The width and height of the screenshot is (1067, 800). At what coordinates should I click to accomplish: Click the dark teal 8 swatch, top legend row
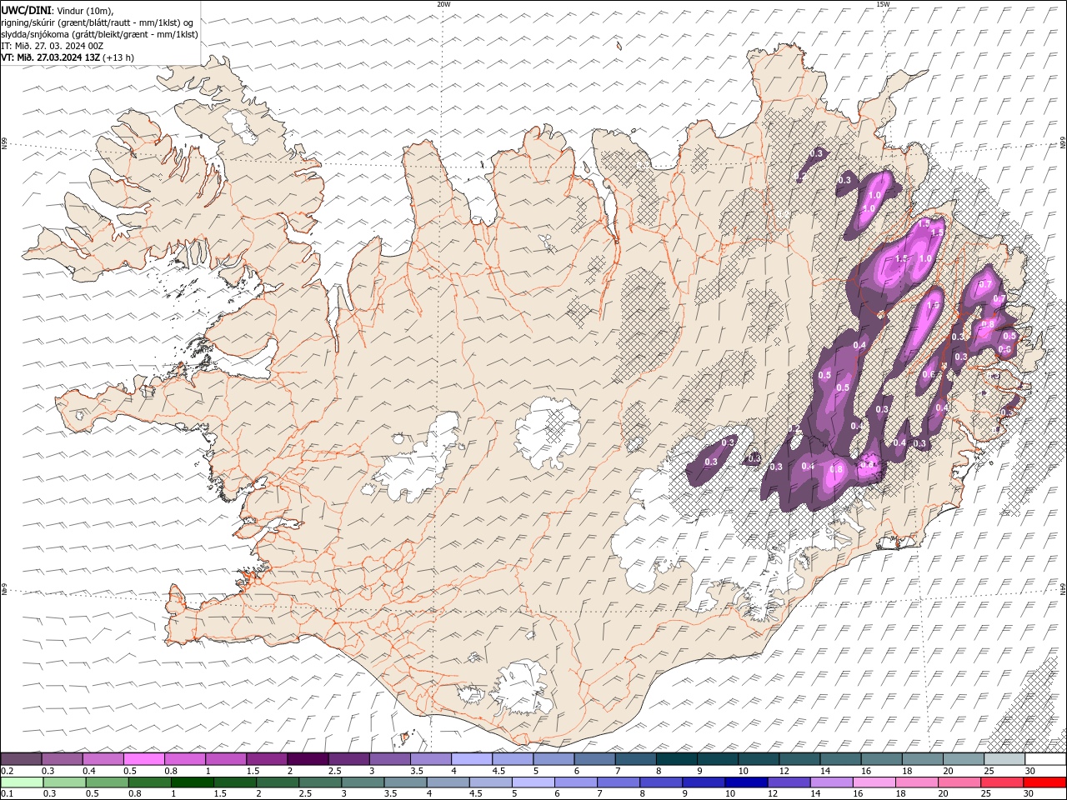677,759
